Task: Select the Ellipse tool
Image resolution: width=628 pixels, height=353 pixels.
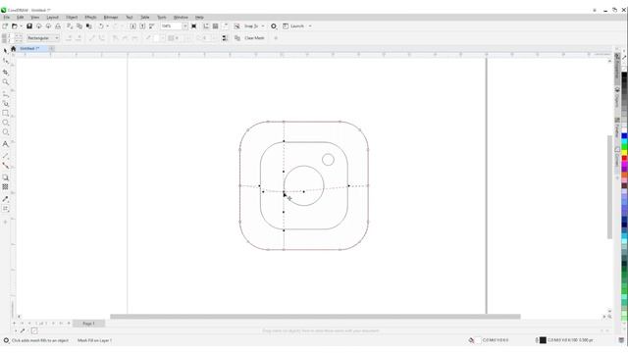Action: click(x=5, y=123)
